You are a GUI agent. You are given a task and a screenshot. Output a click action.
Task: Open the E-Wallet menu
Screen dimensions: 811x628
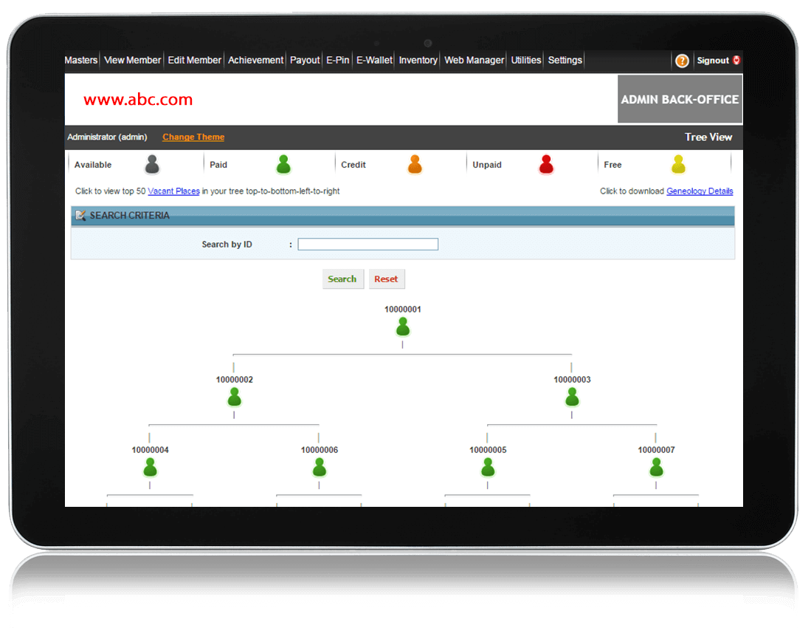pos(373,60)
